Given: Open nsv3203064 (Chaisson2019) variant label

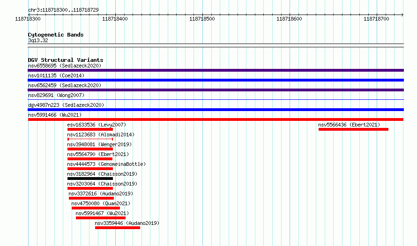Looking at the screenshot, I should [102, 184].
